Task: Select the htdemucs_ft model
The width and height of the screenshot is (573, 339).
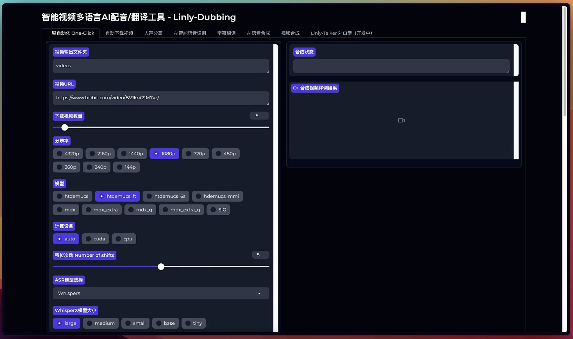Action: [117, 196]
